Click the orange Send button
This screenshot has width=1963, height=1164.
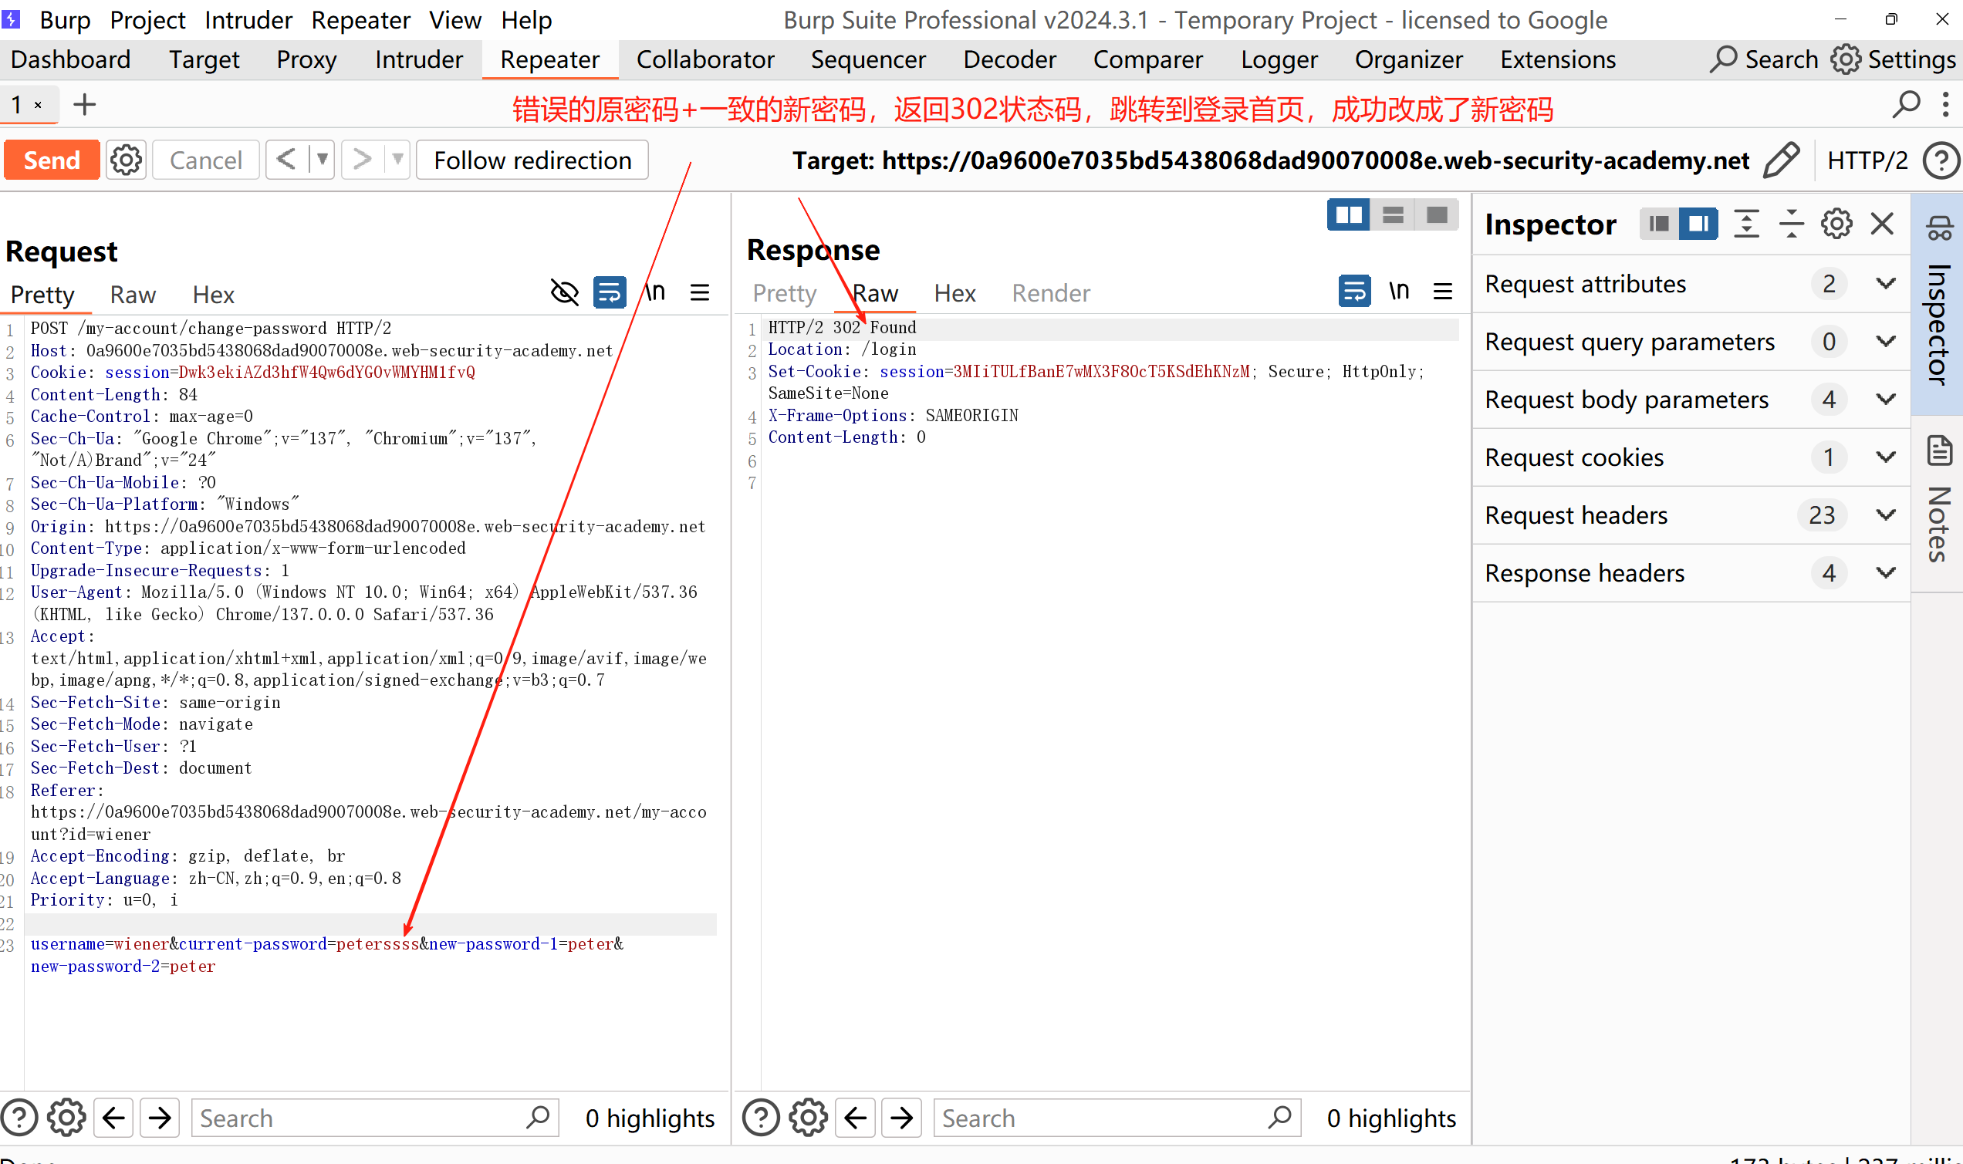click(x=52, y=160)
